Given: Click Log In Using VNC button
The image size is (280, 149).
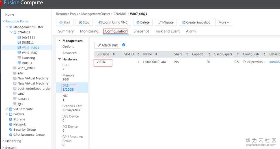Looking at the screenshot, I should coord(113,22).
